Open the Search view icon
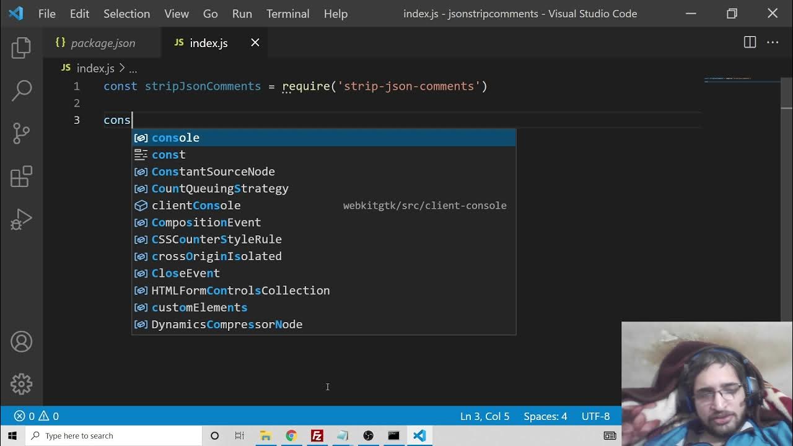 point(21,90)
